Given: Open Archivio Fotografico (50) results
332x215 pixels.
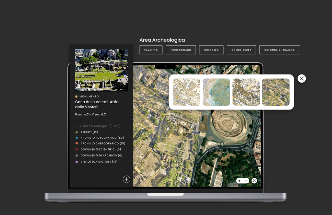Looking at the screenshot, I should coord(102,138).
